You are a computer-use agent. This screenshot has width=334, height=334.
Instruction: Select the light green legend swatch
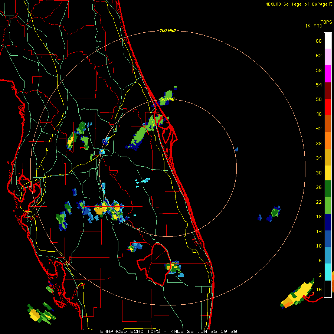point(328,206)
